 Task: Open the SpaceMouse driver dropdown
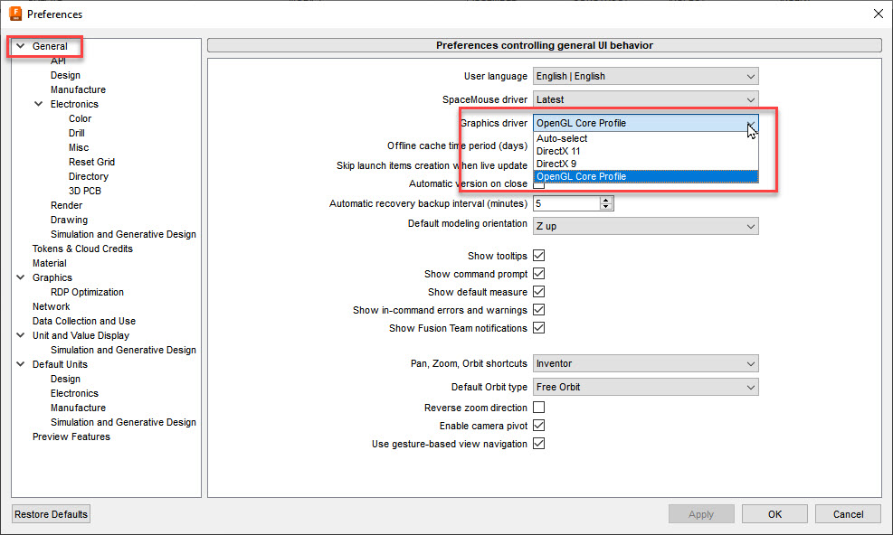tap(645, 99)
